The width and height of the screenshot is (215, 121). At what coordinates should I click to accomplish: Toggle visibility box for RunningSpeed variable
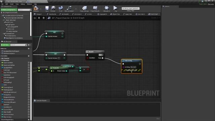coord(29,87)
